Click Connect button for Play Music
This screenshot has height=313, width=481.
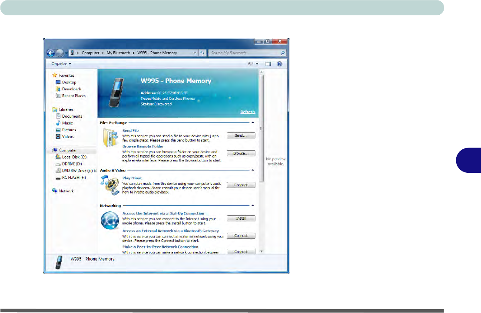click(x=241, y=185)
